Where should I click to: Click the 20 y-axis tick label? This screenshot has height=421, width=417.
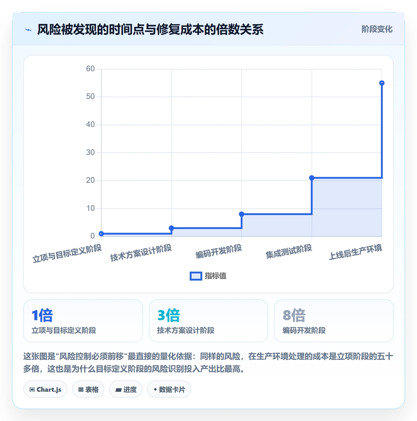(90, 180)
